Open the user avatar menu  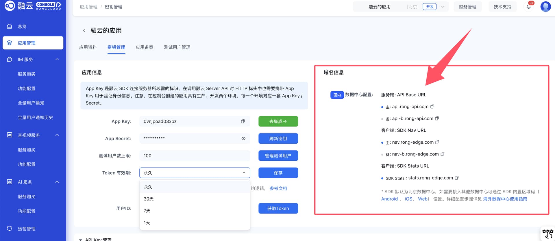click(x=545, y=7)
